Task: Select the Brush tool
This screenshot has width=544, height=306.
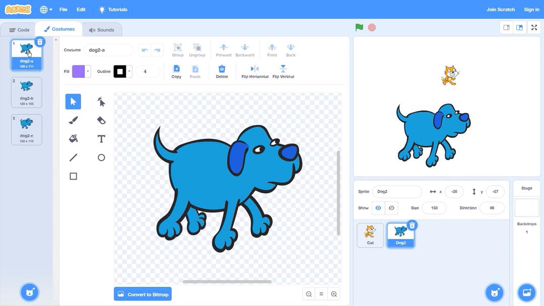Action: [73, 120]
